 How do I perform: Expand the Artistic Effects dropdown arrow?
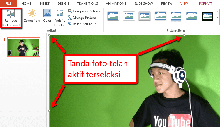click(65, 25)
